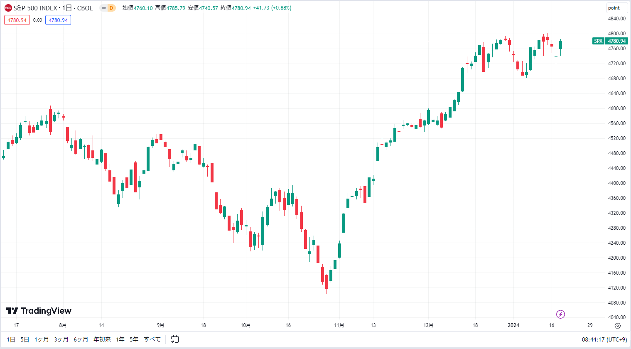Click the 4200.00 price axis label

pyautogui.click(x=617, y=258)
